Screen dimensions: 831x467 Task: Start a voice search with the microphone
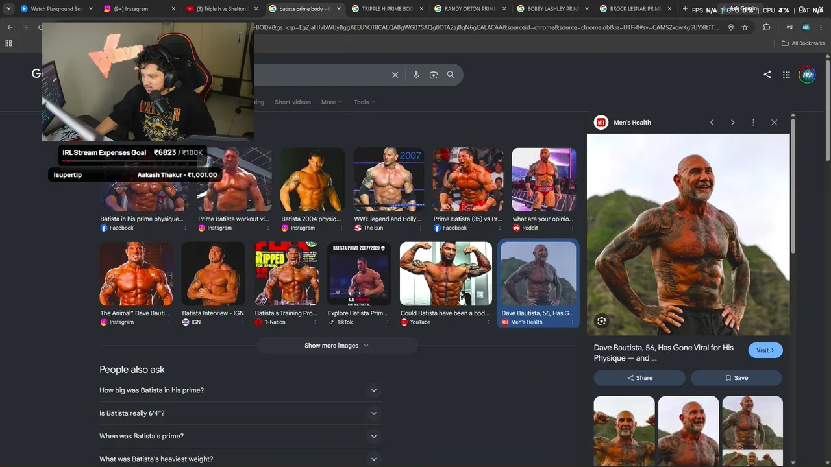pos(416,75)
